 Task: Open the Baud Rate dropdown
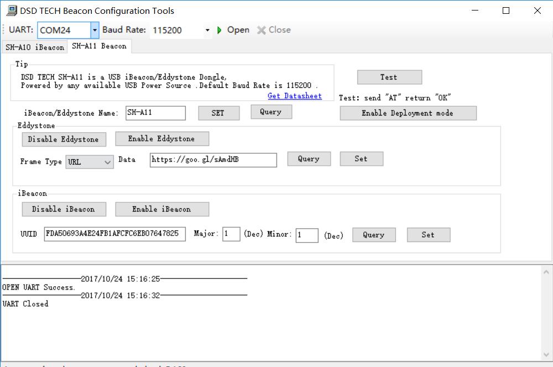(209, 30)
